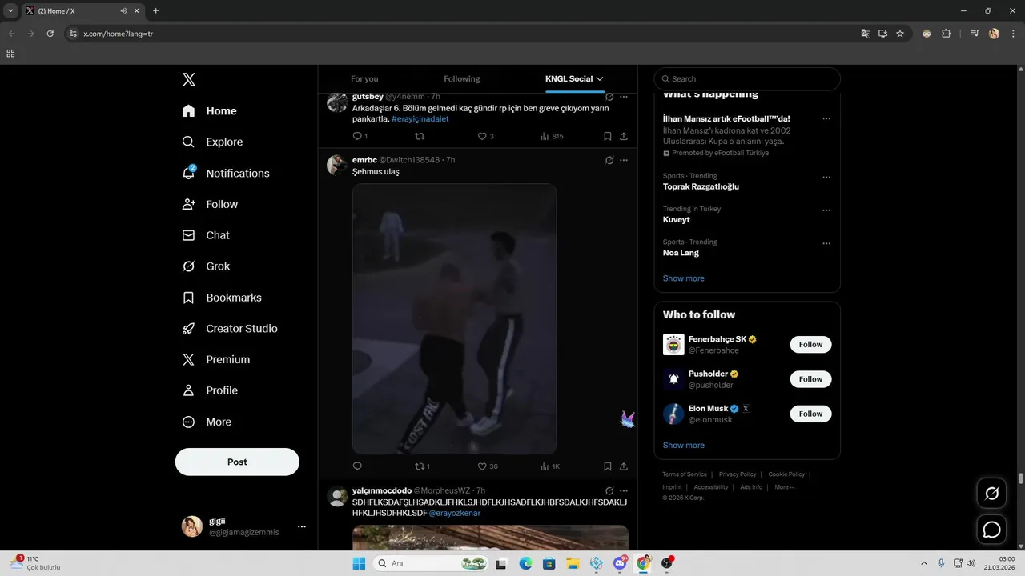The image size is (1025, 576).
Task: Bookmark this page with the star icon
Action: click(900, 34)
